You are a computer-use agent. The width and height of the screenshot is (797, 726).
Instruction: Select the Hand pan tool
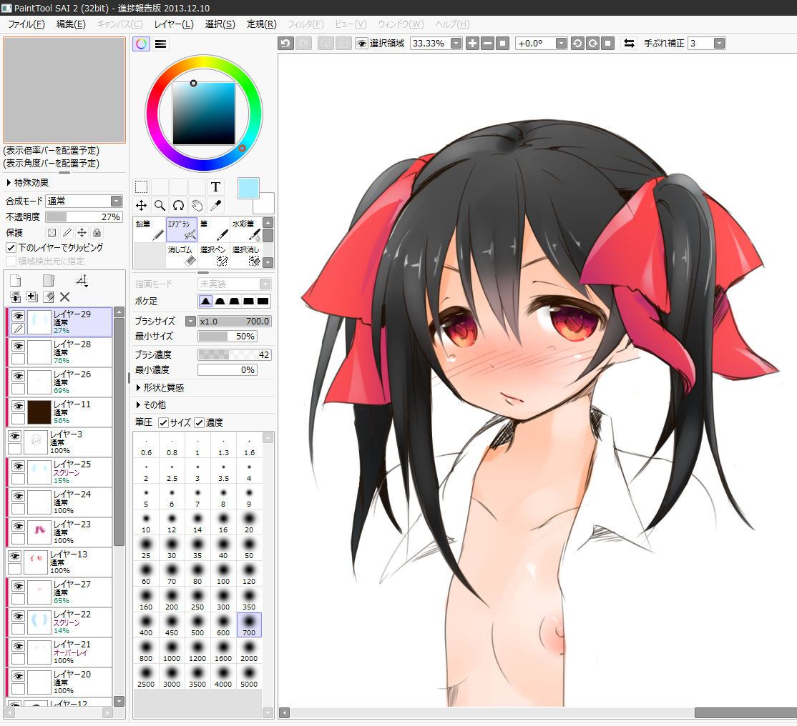point(197,205)
